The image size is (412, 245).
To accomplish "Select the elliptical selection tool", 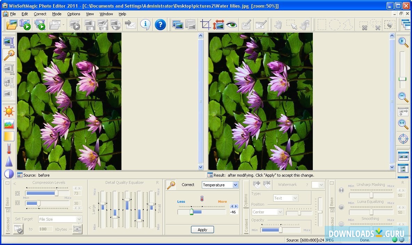I will click(334, 24).
